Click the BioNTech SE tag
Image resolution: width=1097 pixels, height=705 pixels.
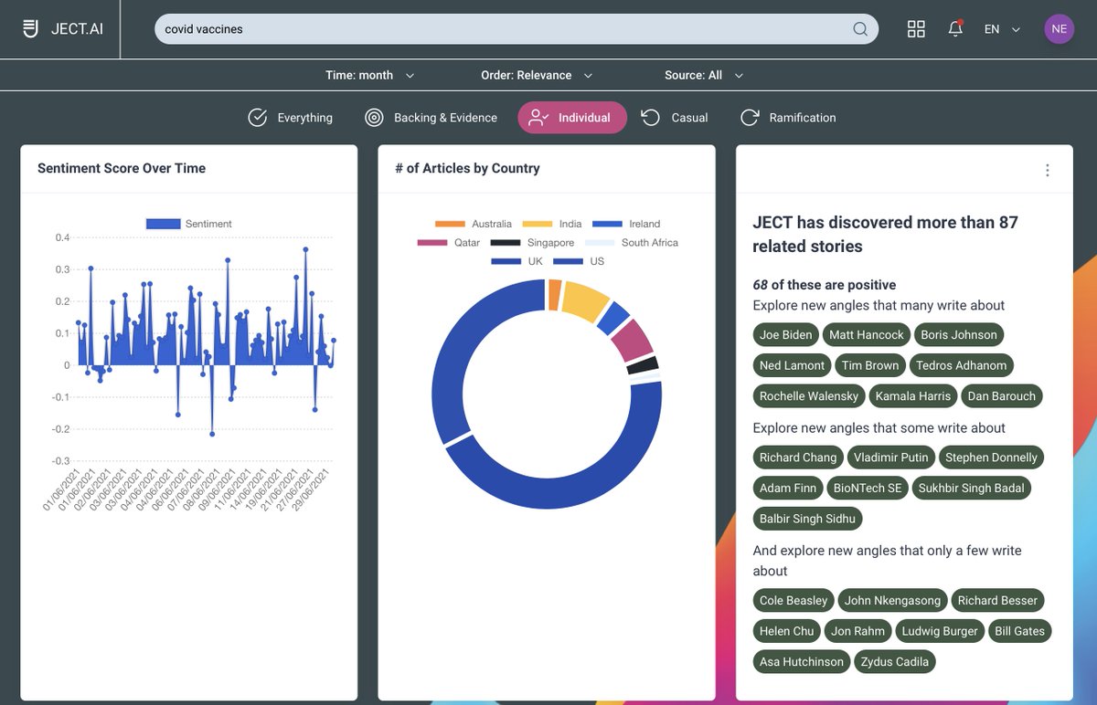click(x=868, y=489)
